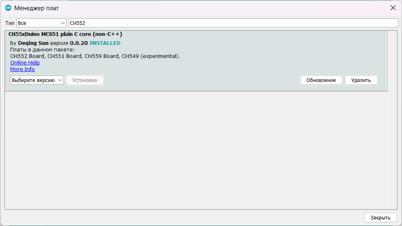The image size is (402, 226).
Task: Open the More Info link
Action: [22, 69]
